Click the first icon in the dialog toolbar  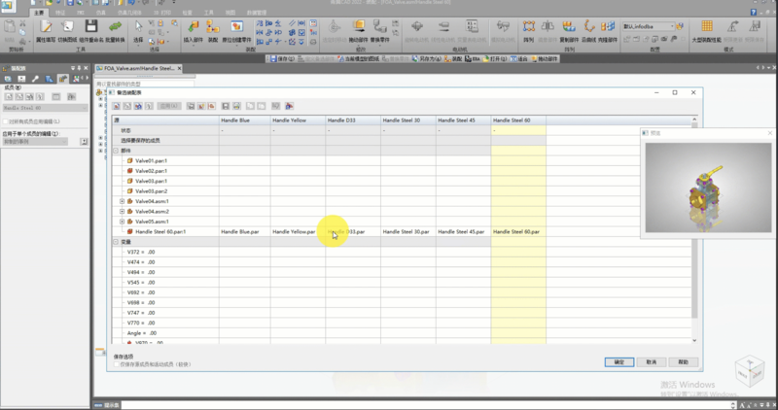(117, 105)
